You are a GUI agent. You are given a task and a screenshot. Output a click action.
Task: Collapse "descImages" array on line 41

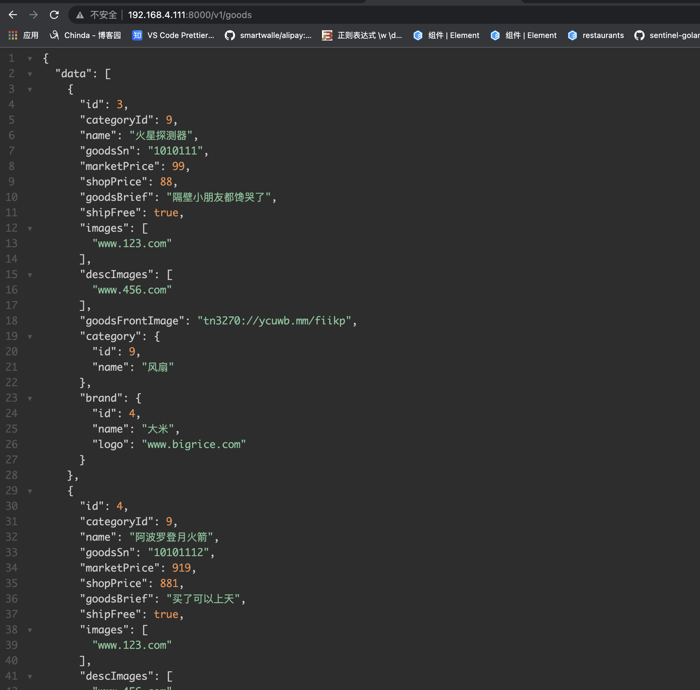[30, 676]
